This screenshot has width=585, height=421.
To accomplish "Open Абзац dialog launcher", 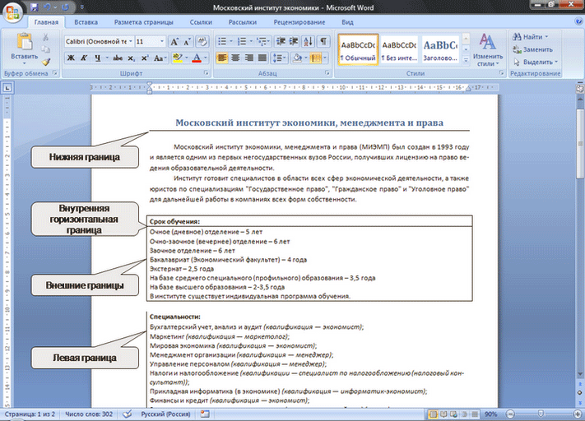I will tap(327, 73).
